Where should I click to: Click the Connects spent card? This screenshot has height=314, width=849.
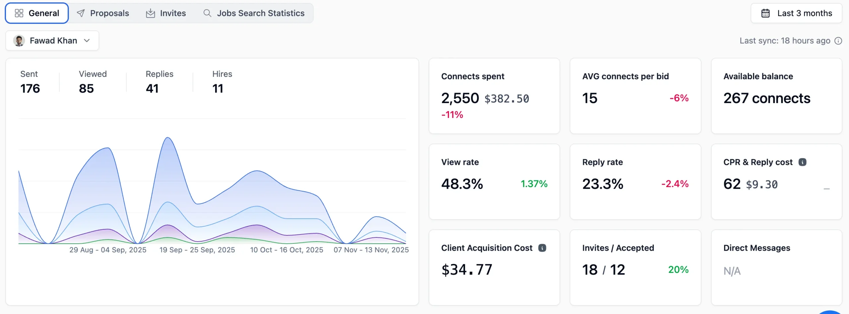pos(494,96)
